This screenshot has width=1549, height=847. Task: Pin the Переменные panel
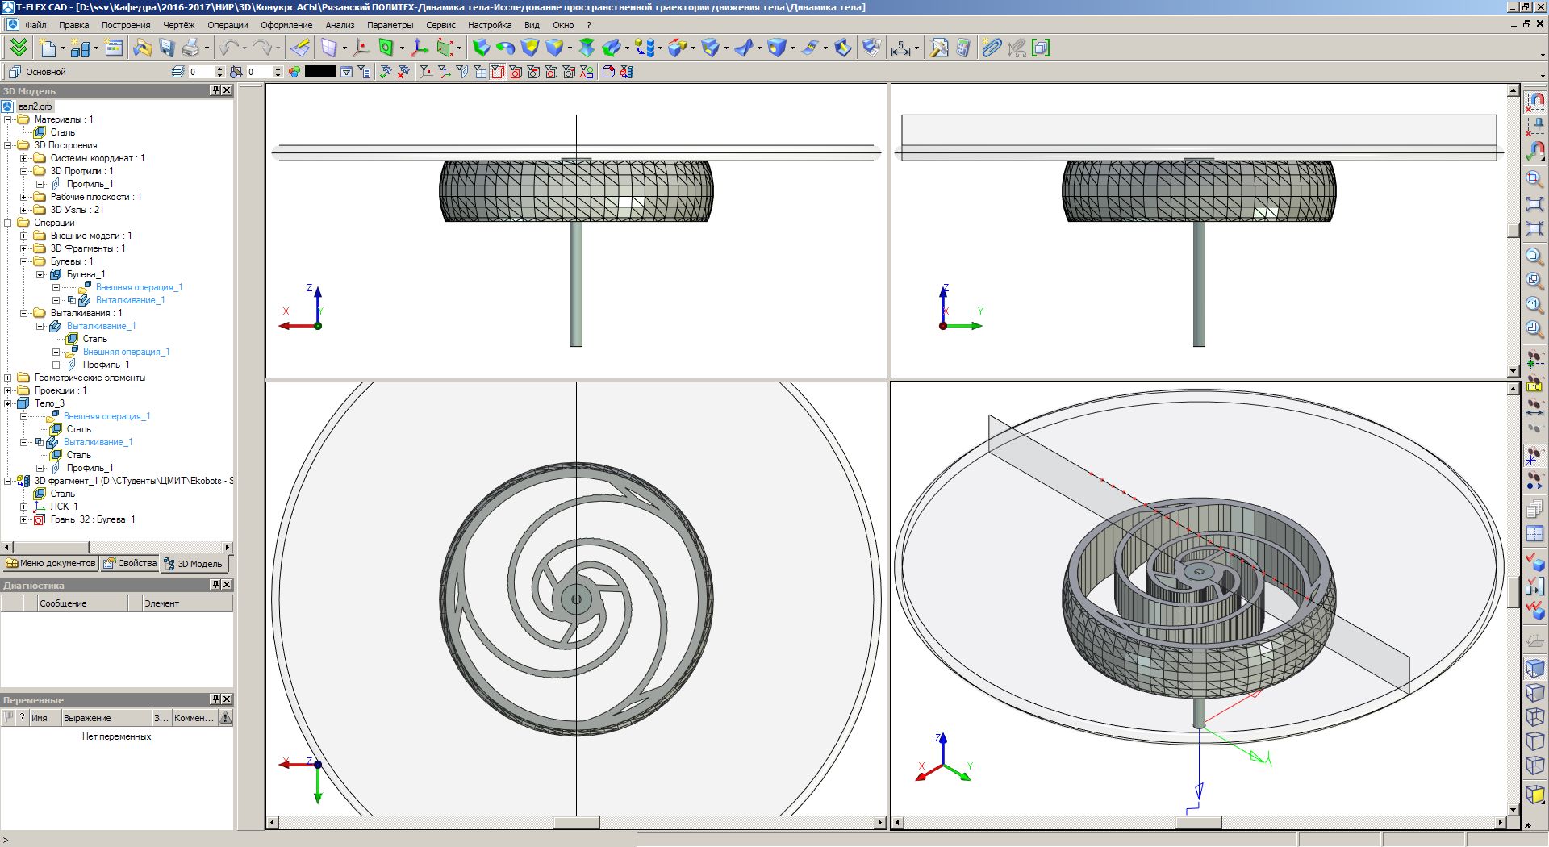[215, 699]
